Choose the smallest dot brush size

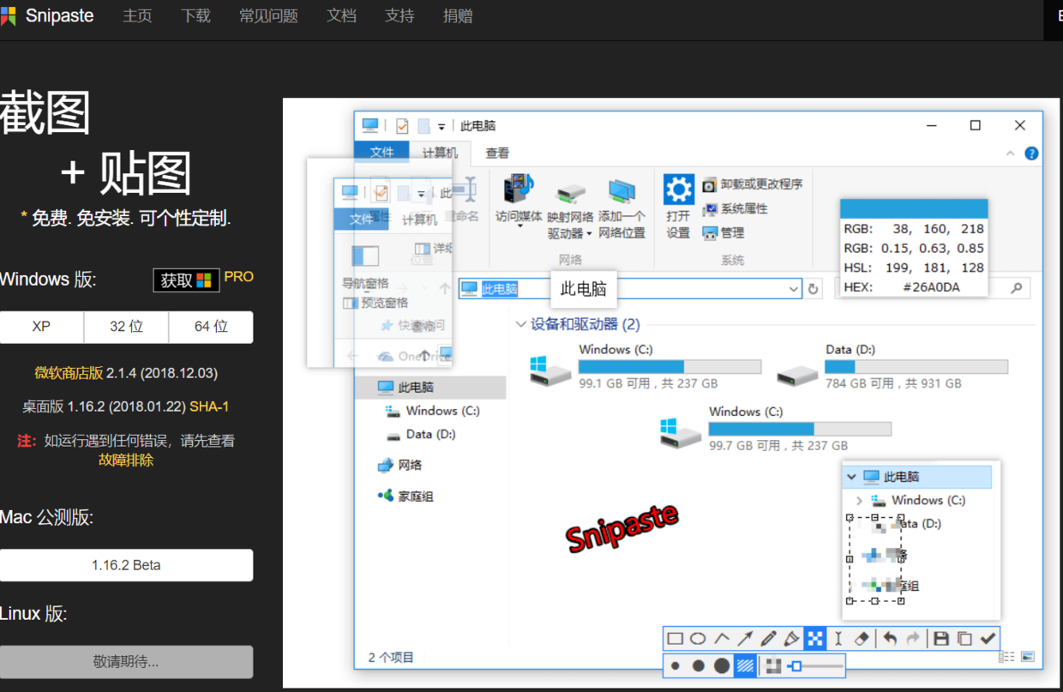click(x=676, y=665)
